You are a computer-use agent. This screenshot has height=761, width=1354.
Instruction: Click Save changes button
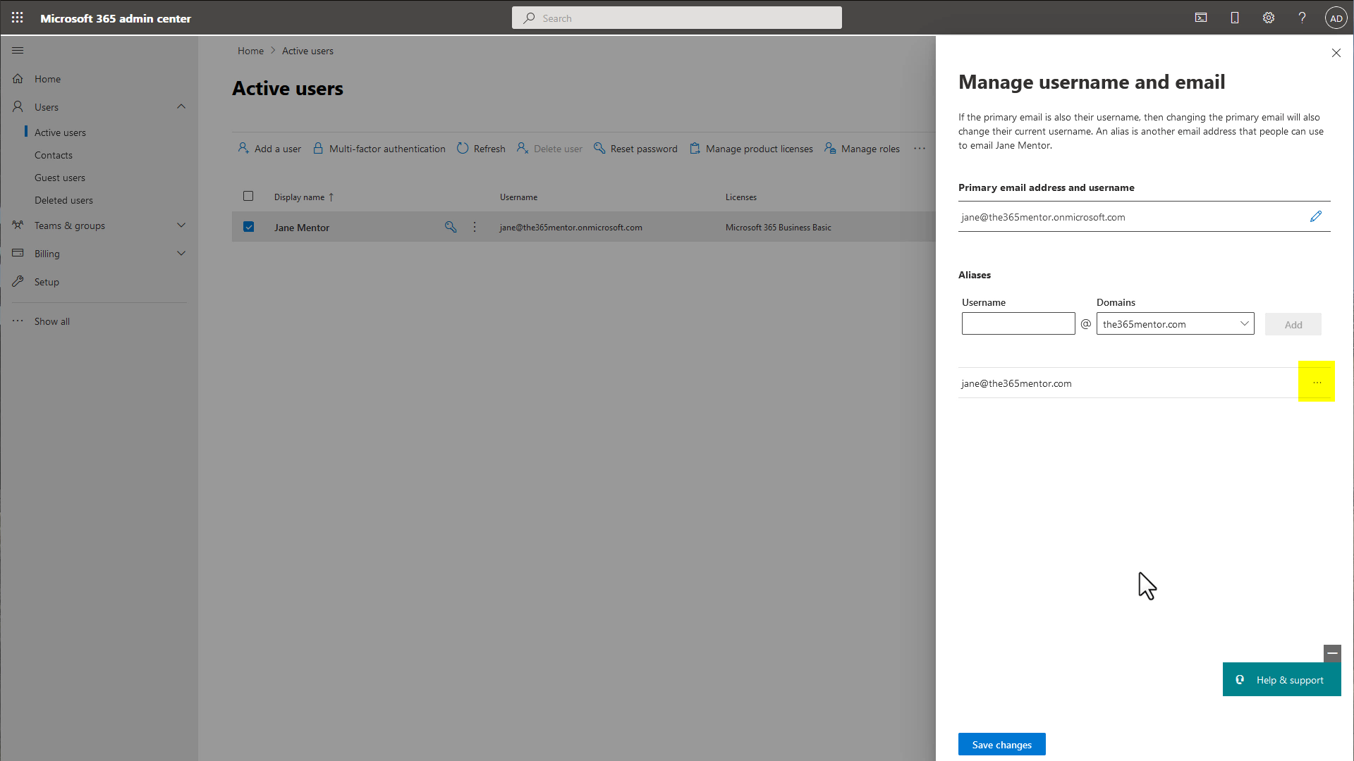coord(1001,744)
